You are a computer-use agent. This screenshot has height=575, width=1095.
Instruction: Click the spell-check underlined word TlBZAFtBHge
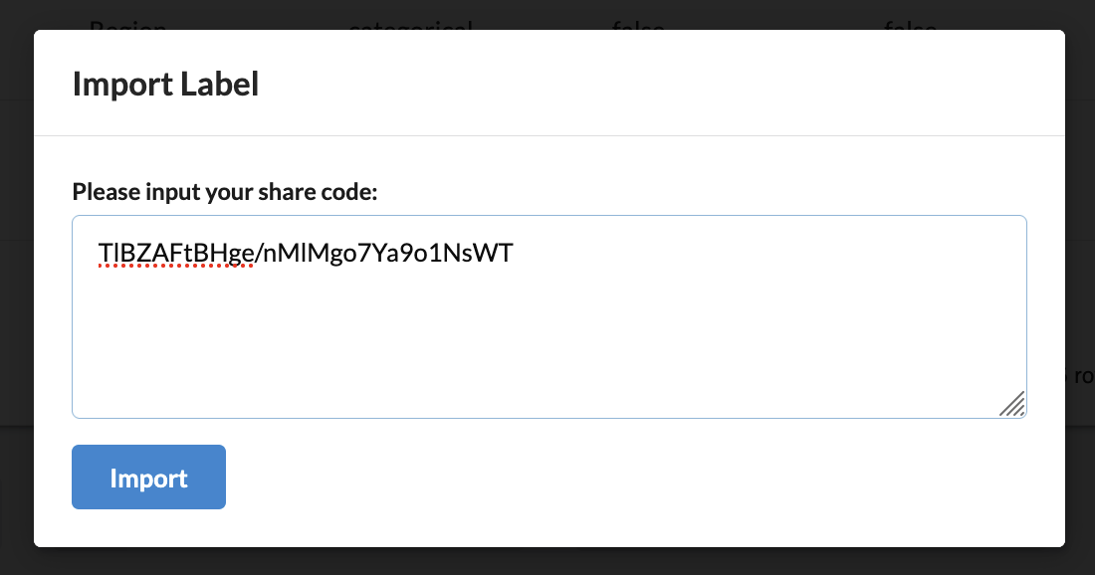pos(176,253)
